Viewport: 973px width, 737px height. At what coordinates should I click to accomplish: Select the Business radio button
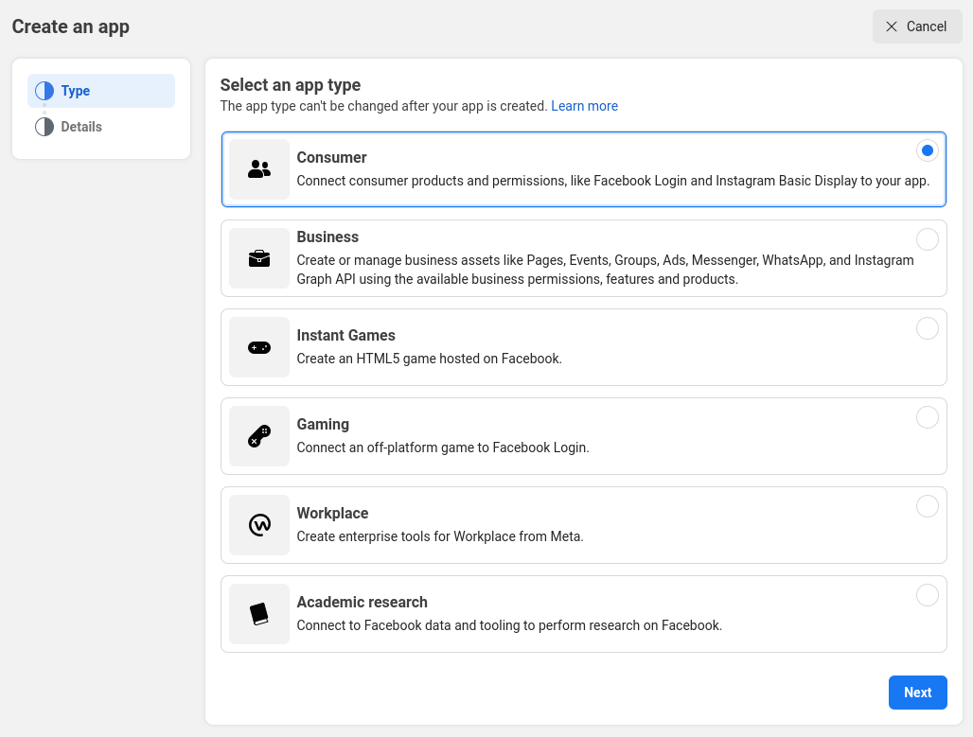coord(928,239)
